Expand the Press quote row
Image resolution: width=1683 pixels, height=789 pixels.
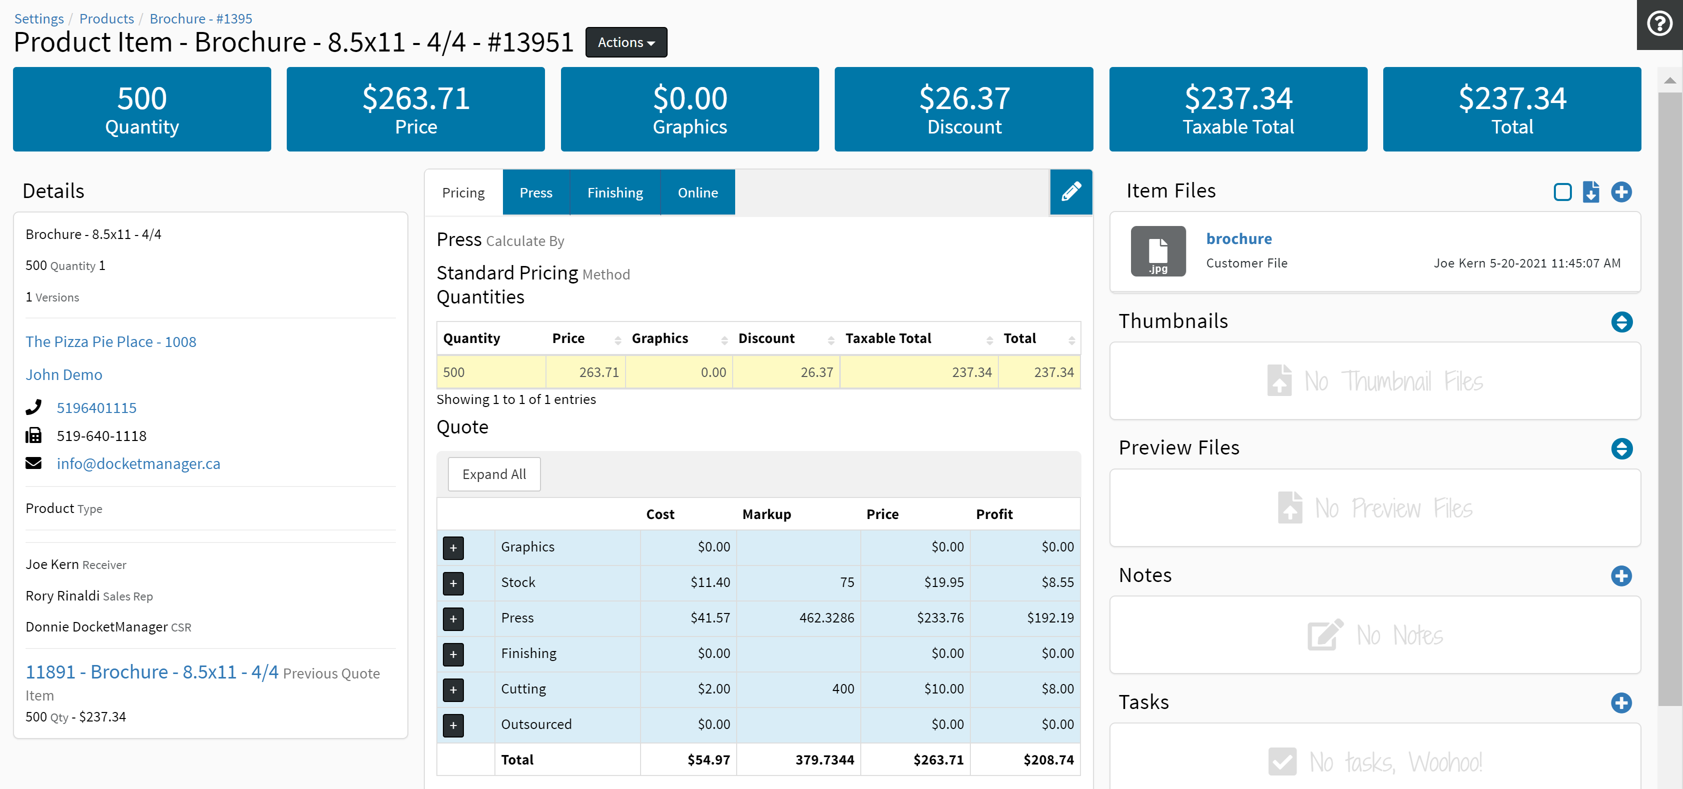tap(453, 618)
